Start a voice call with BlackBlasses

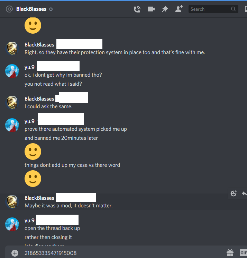tap(137, 9)
